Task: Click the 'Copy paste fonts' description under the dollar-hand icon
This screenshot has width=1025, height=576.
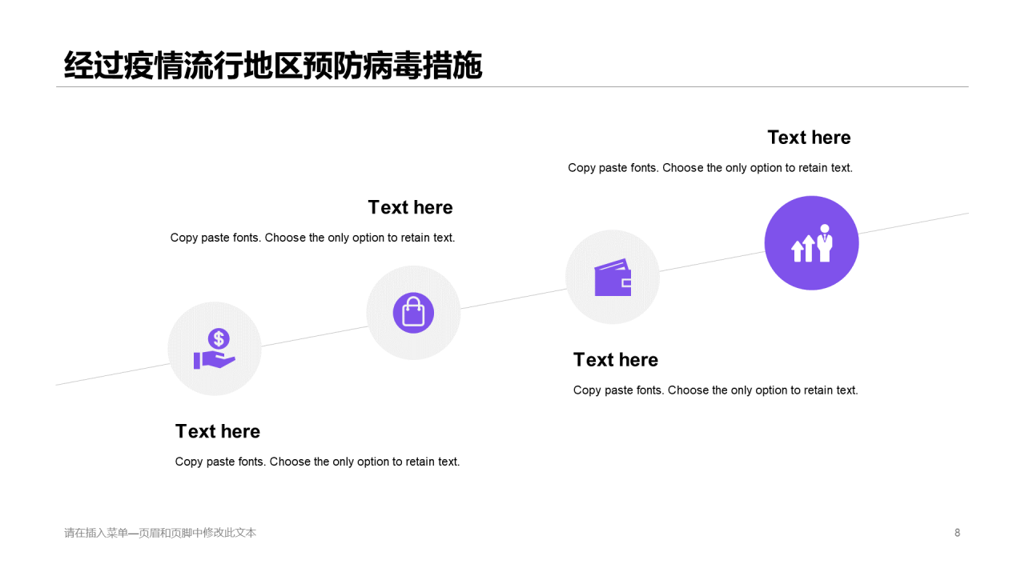Action: pyautogui.click(x=317, y=462)
